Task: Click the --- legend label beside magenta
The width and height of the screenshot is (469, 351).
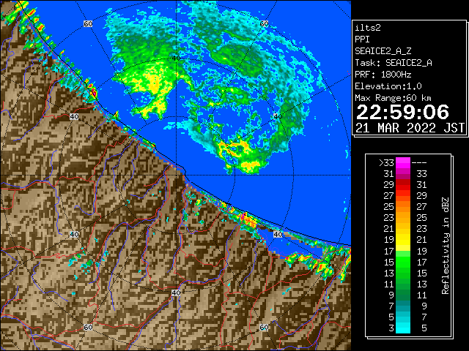Action: tap(419, 163)
